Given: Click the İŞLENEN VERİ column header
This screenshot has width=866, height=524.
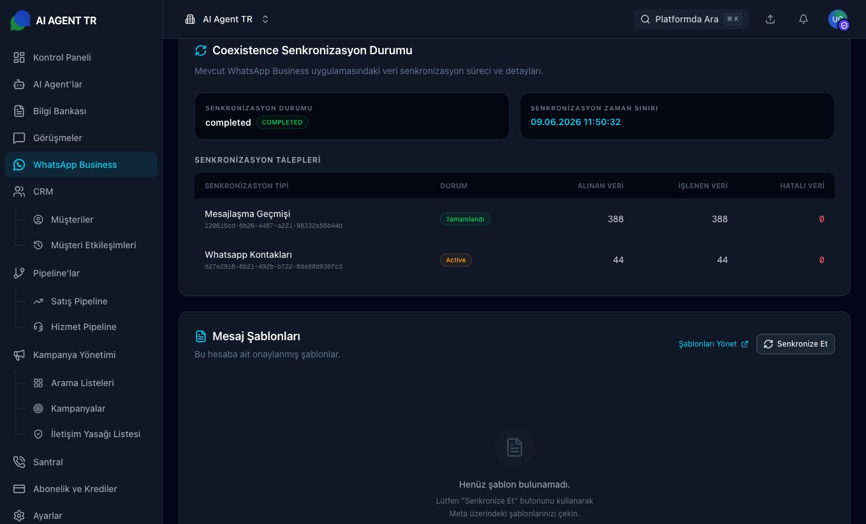Looking at the screenshot, I should click(x=703, y=186).
